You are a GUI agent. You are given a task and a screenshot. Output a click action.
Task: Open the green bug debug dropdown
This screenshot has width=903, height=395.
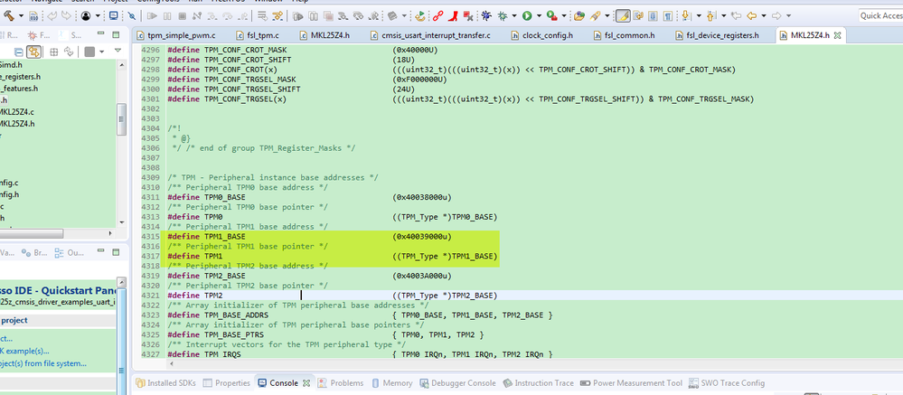coord(514,15)
